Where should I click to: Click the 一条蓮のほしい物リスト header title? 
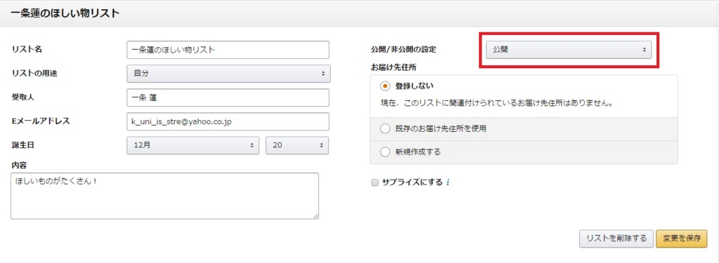click(x=65, y=14)
